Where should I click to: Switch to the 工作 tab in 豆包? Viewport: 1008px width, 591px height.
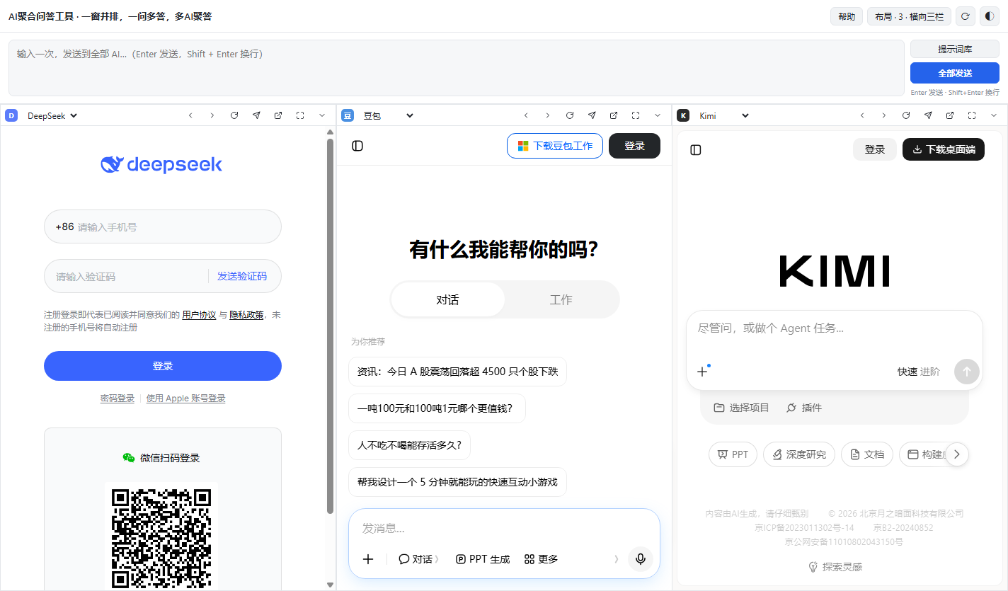[561, 299]
